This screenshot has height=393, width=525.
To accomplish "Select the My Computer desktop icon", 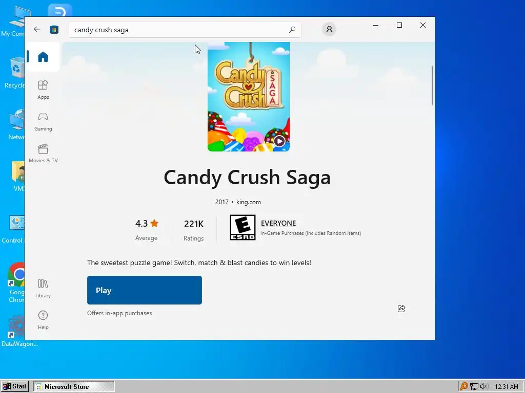I will click(13, 21).
